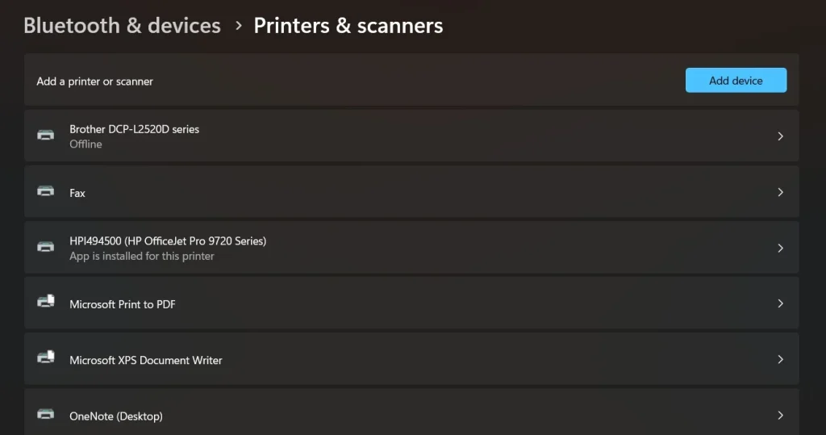Viewport: 826px width, 435px height.
Task: Go back to Bluetooth & devices breadcrumb
Action: coord(122,26)
